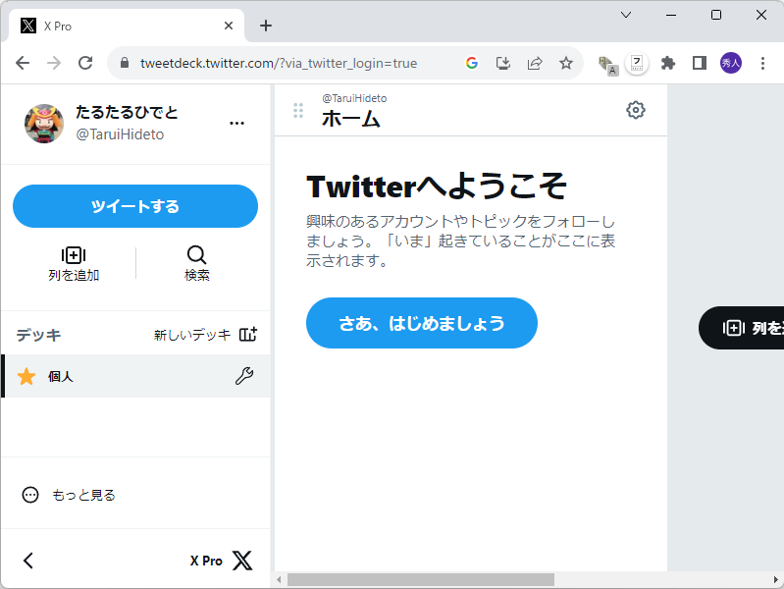The image size is (784, 589).
Task: Share this page icon
Action: point(535,63)
